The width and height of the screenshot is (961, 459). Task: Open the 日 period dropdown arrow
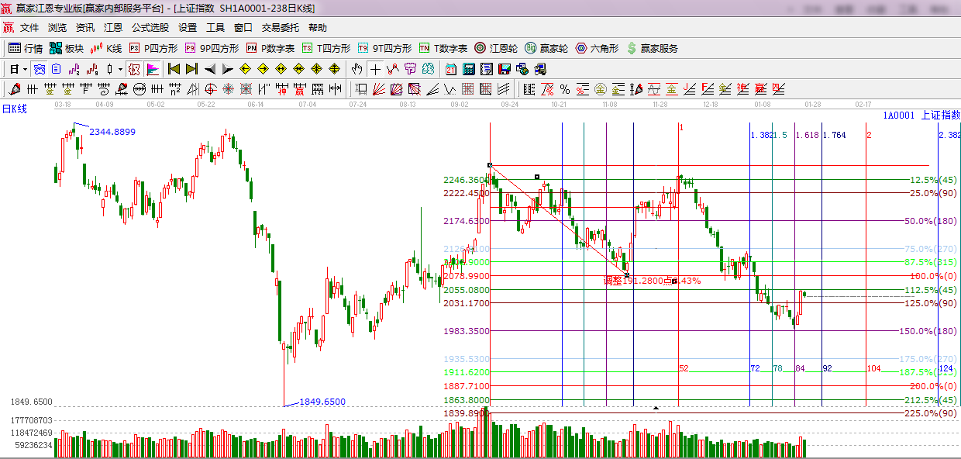click(26, 69)
